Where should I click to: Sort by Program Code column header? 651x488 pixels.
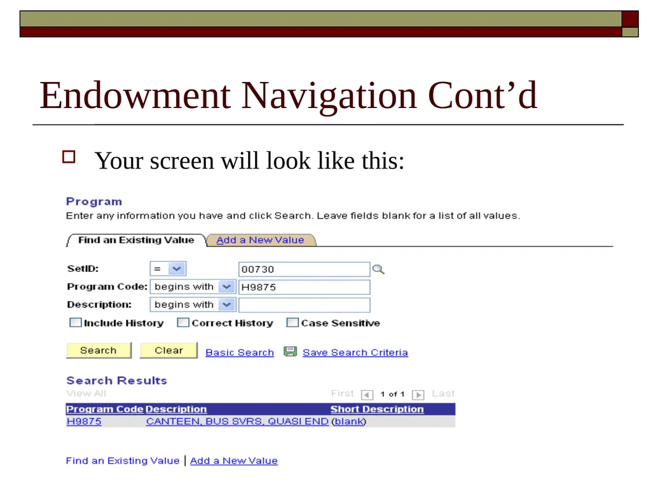[105, 409]
